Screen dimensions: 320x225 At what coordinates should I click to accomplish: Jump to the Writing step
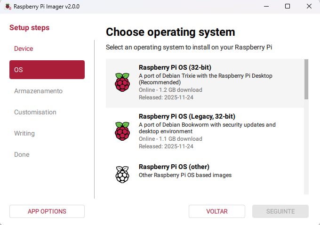[24, 133]
